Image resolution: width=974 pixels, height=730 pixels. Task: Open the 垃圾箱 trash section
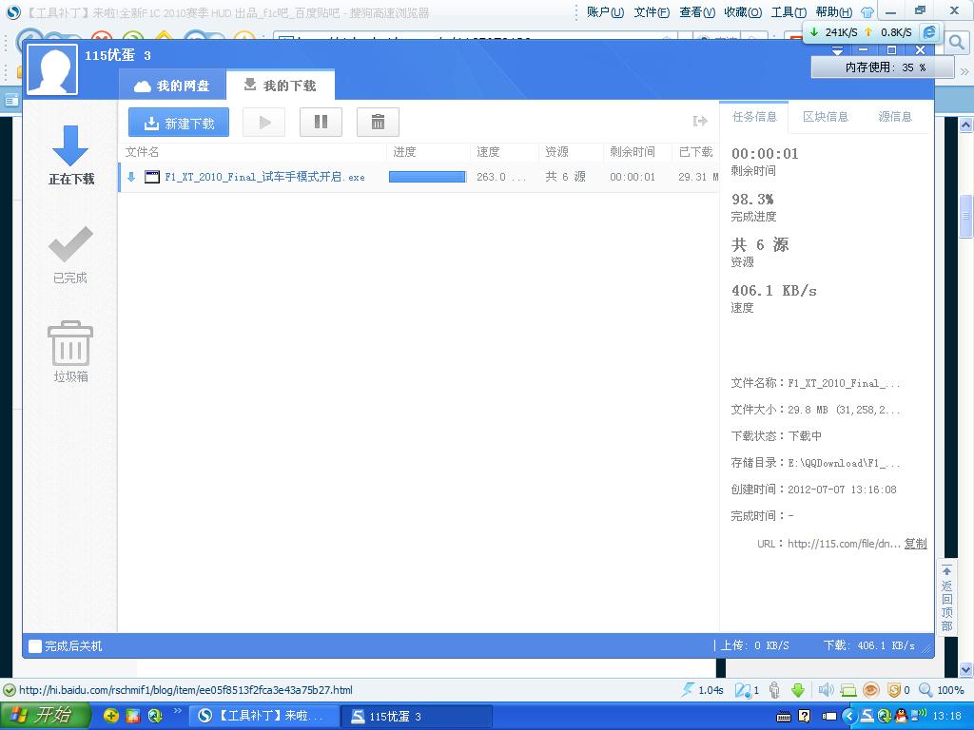[70, 352]
